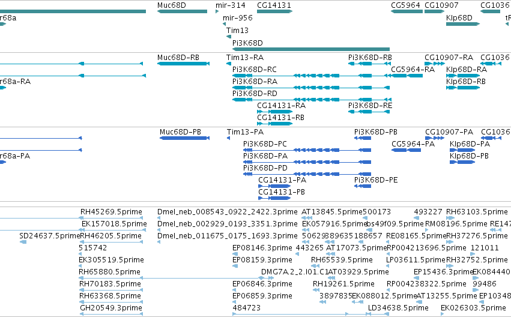This screenshot has height=317, width=511.
Task: Click the 'RH32752.5prime' EST label
Action: (477, 260)
